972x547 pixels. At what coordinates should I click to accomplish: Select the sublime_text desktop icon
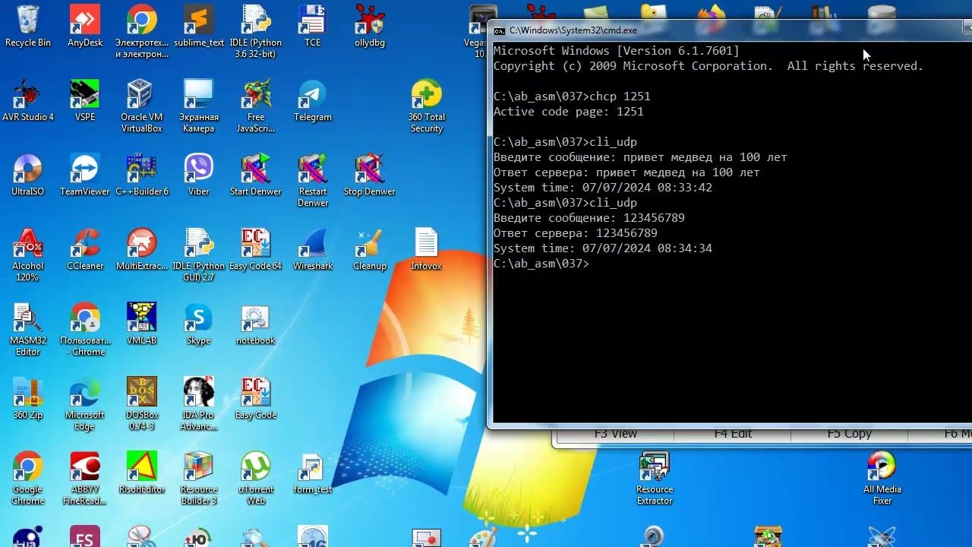pos(199,27)
